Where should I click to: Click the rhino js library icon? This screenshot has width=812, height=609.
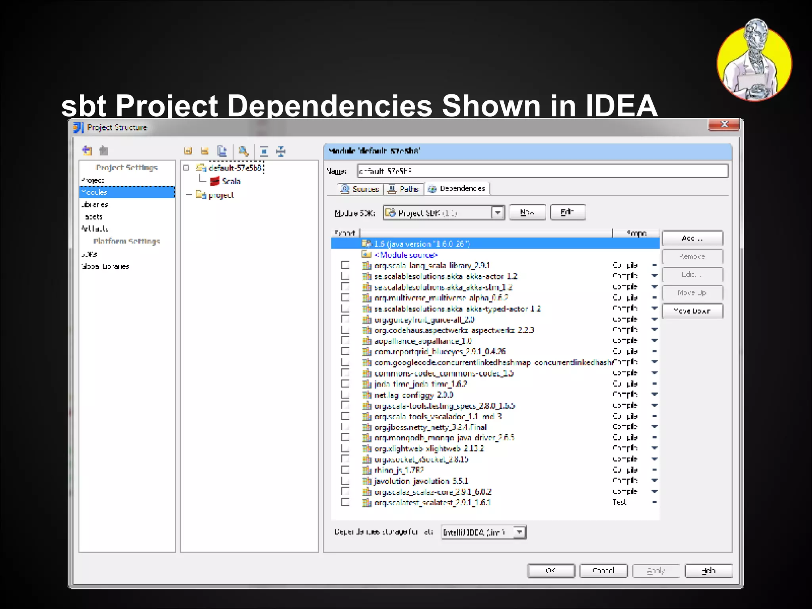(367, 470)
